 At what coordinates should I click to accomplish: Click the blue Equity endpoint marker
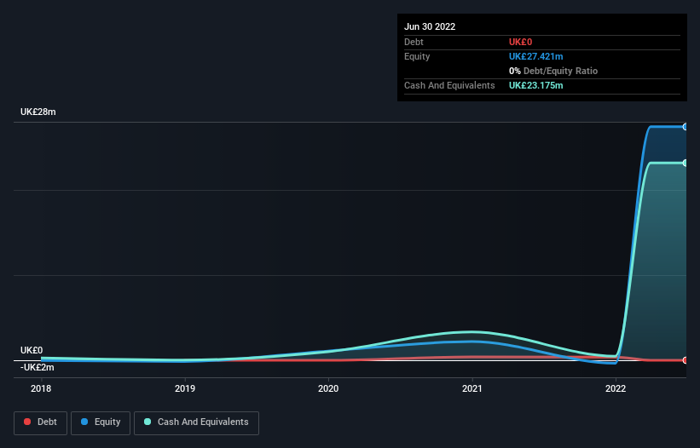[x=685, y=127]
